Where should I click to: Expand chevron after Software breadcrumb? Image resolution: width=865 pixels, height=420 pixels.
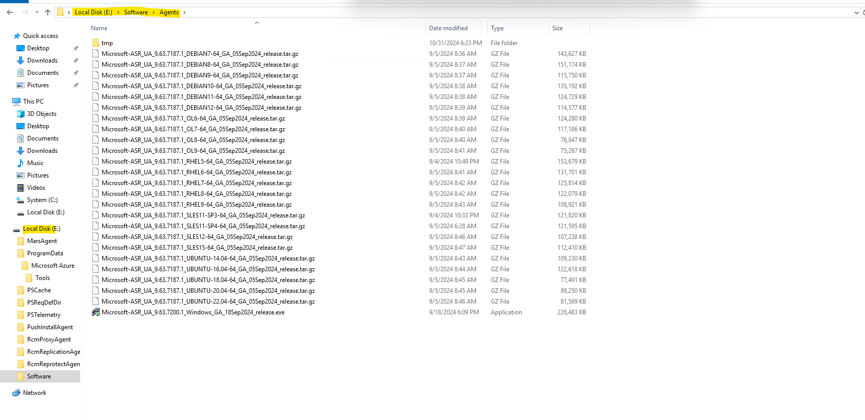[153, 12]
